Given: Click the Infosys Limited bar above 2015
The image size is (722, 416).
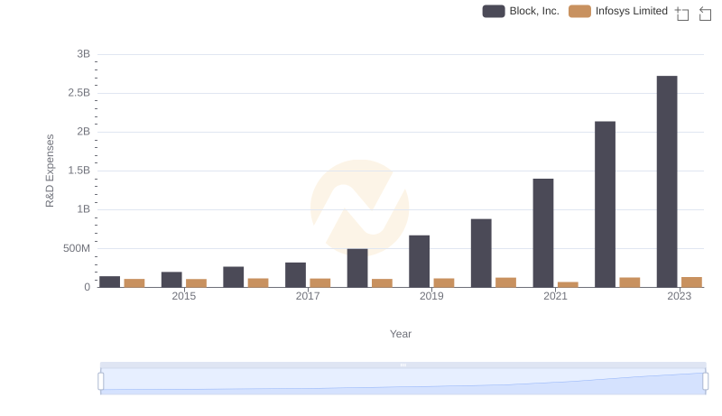Looking at the screenshot, I should 196,283.
